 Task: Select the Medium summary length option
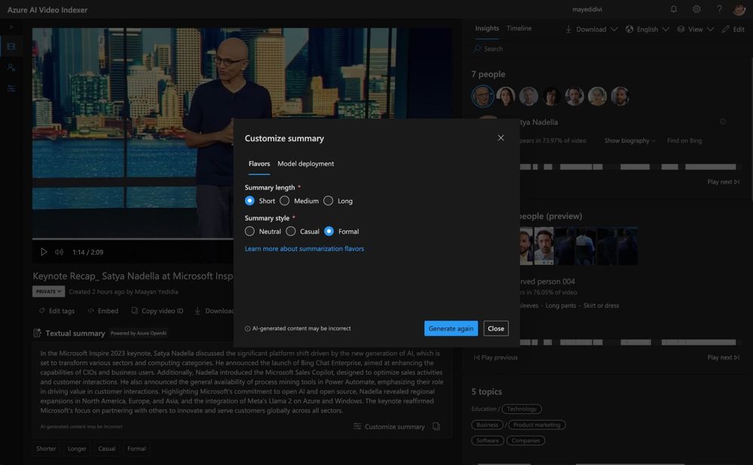(285, 201)
